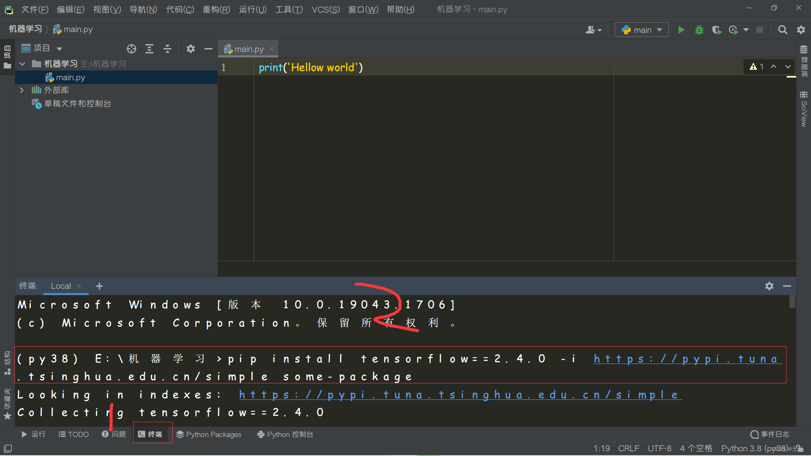Toggle the TODO tool window

click(x=73, y=434)
